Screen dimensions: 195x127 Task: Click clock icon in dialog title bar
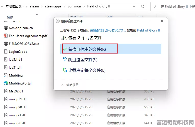[58, 21]
